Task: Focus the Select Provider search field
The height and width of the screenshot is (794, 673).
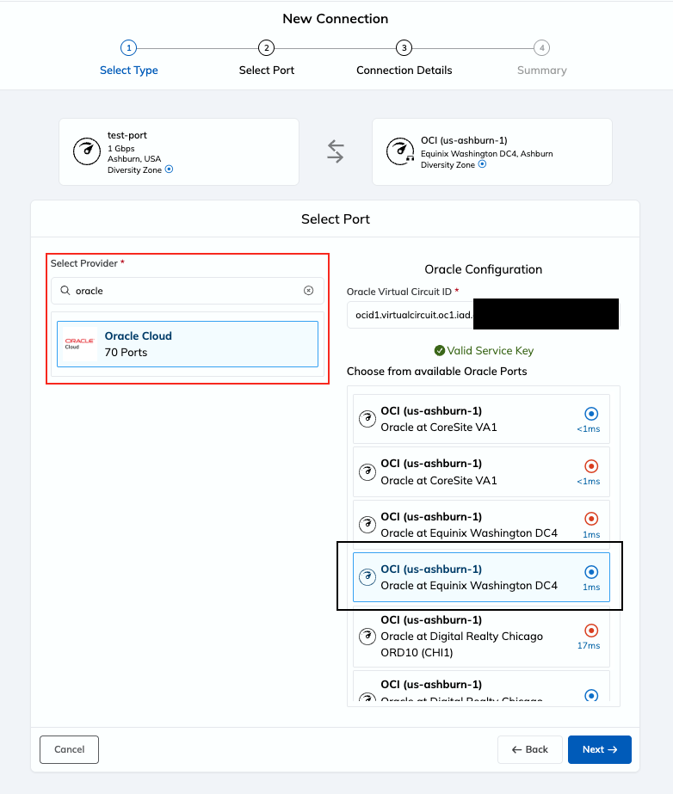Action: 188,291
